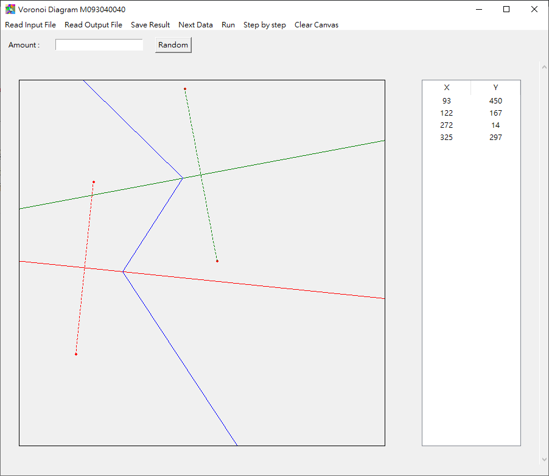The width and height of the screenshot is (549, 476).
Task: Focus the Amount input field
Action: click(99, 45)
